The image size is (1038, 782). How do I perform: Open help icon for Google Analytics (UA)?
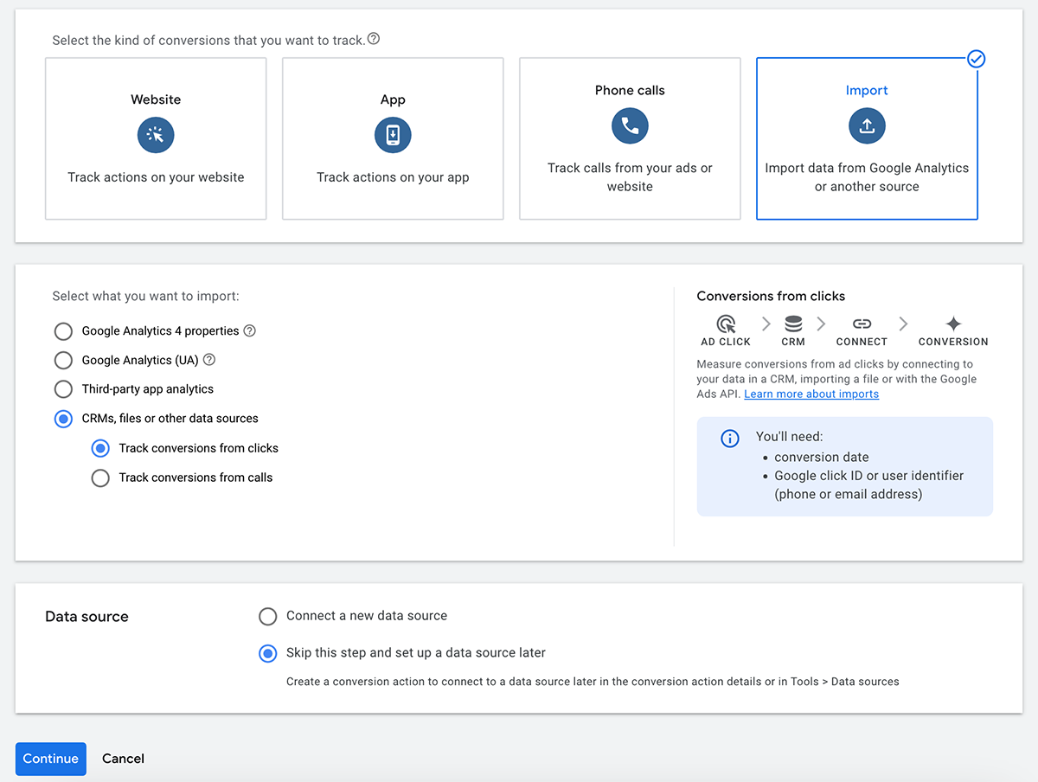click(208, 360)
